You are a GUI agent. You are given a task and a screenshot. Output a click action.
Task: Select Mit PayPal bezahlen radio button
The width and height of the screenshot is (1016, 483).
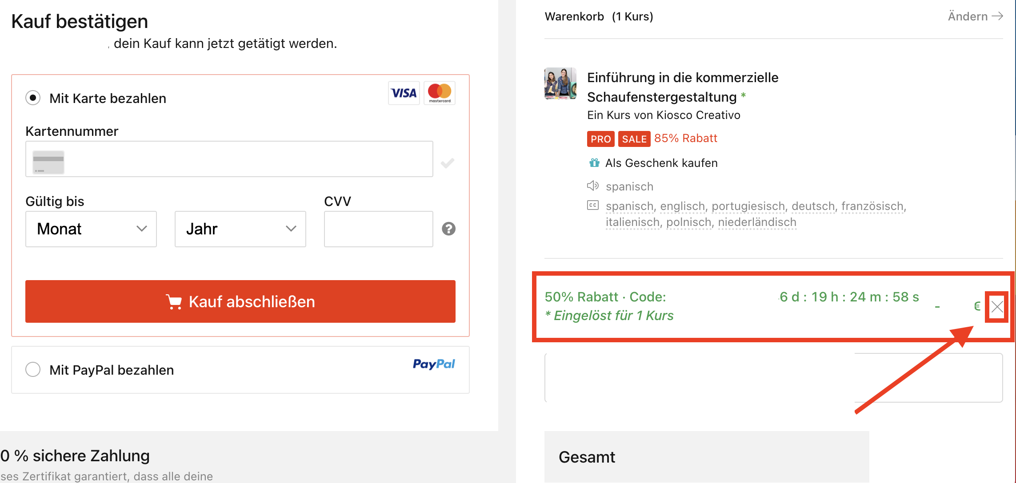[x=33, y=369]
